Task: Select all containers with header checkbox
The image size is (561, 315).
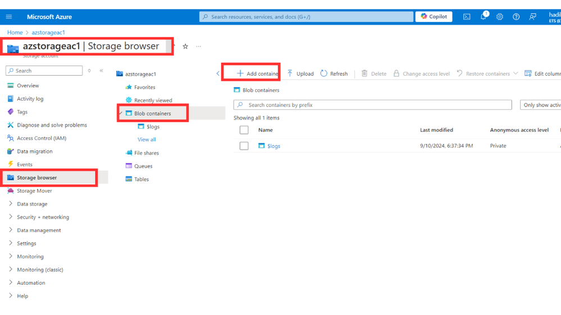Action: pyautogui.click(x=244, y=130)
